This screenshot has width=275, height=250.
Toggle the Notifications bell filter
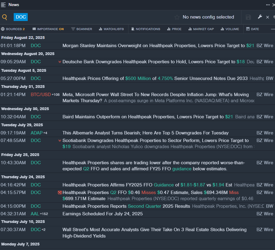[x=146, y=29]
